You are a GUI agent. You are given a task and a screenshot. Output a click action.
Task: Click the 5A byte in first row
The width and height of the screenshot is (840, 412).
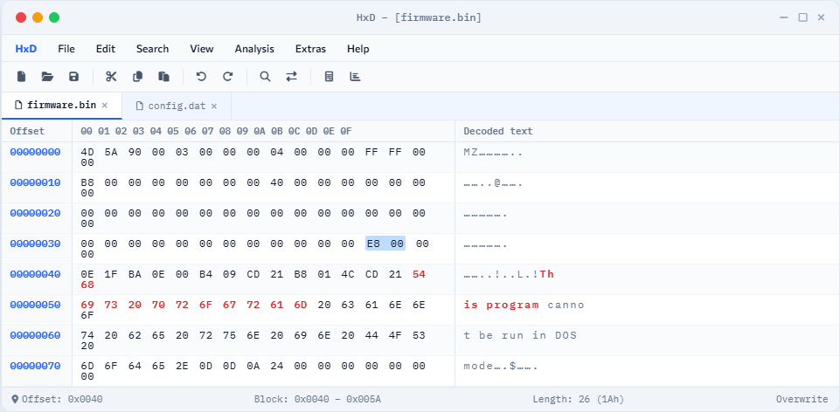(111, 152)
